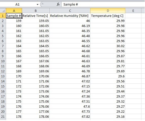Select column B header
The image size is (145, 121).
(x=36, y=11)
